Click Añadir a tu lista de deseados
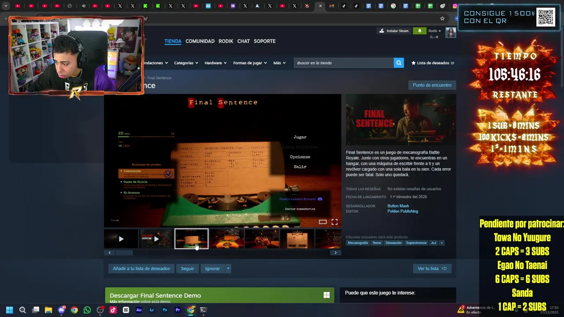The height and width of the screenshot is (317, 564). (x=141, y=269)
